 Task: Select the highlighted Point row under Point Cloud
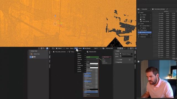tap(145, 32)
